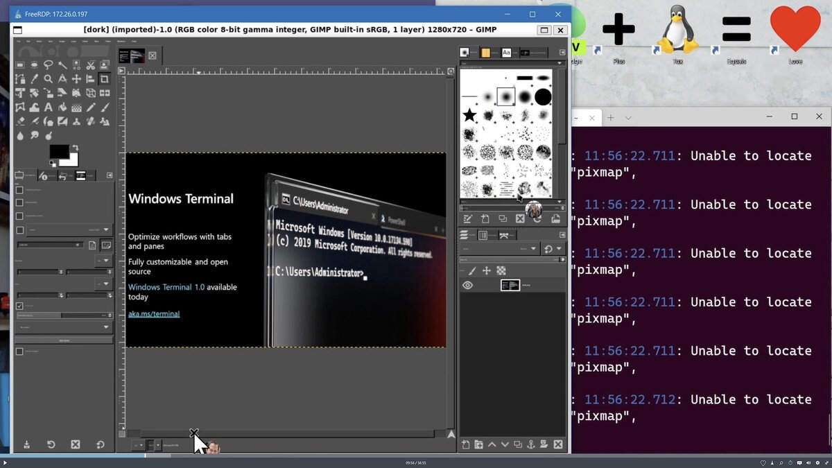Open the zoom level dropdown in status bar
Screen dimensions: 832x468
(154, 445)
